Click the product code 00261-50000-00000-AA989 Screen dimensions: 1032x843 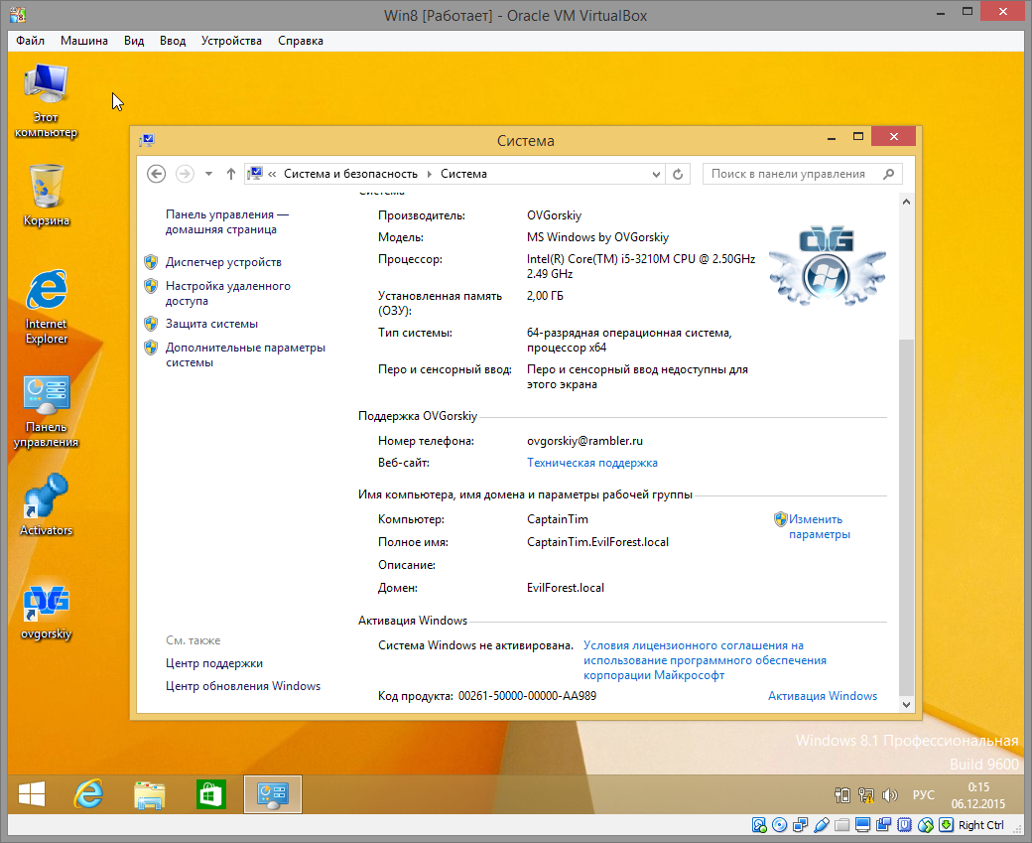coord(527,696)
